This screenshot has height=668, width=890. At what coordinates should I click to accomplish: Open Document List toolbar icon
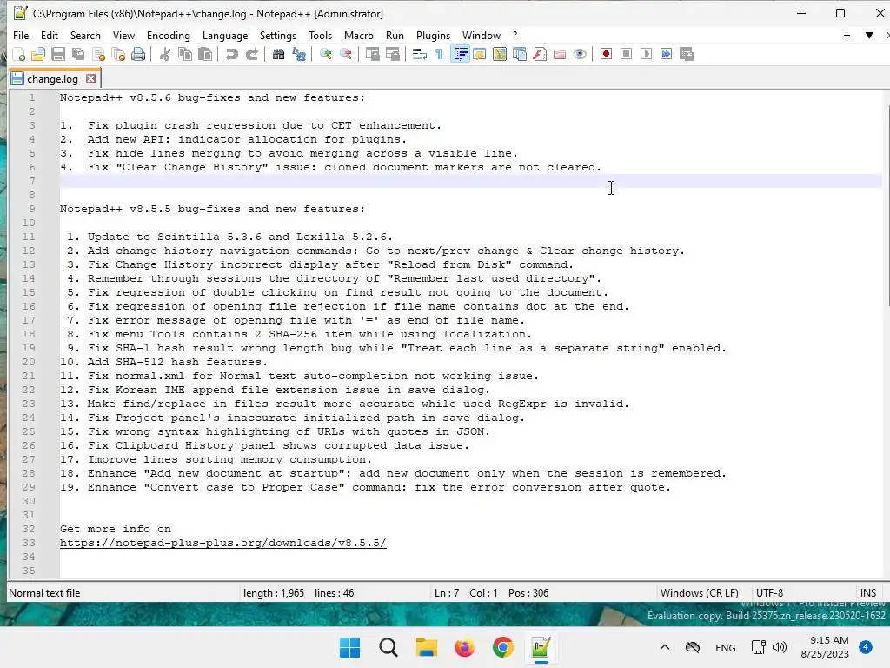pyautogui.click(x=520, y=54)
